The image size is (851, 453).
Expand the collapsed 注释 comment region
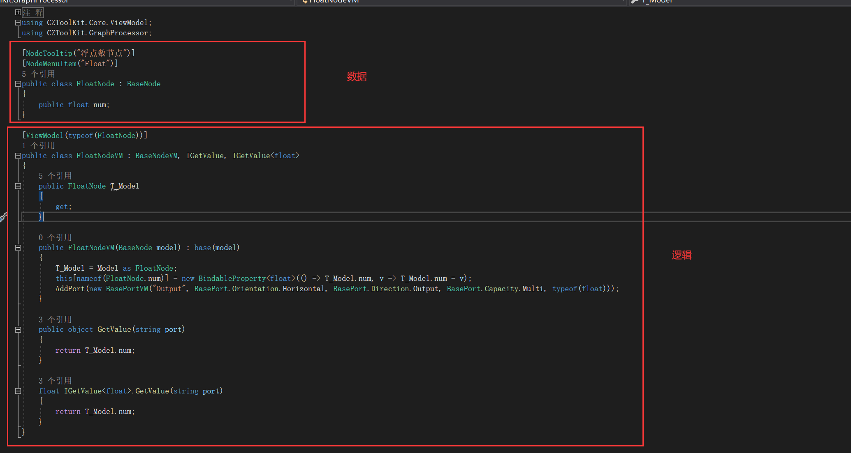pyautogui.click(x=18, y=12)
